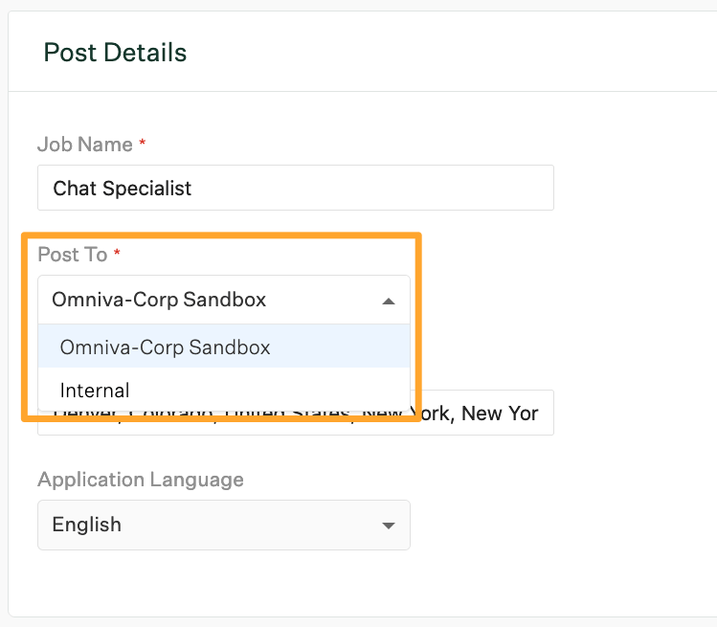717x627 pixels.
Task: Click the "Job Name" field label
Action: tap(85, 145)
